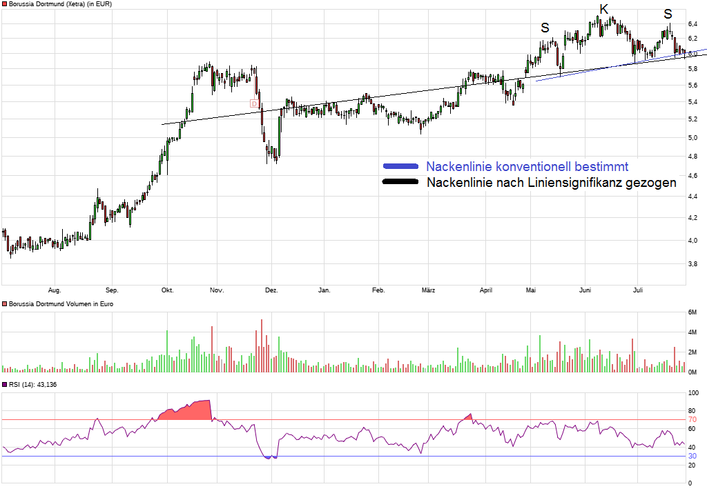Click the 100 RSI axis value
Screen dimensions: 707x491
click(x=693, y=393)
